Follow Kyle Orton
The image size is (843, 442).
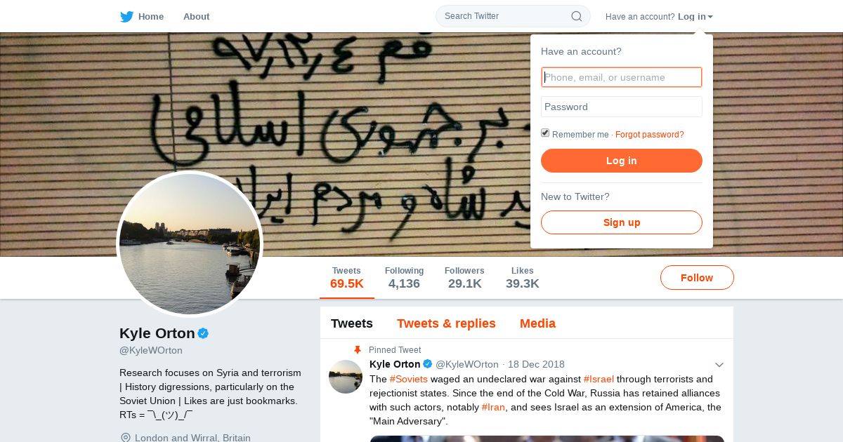tap(697, 278)
